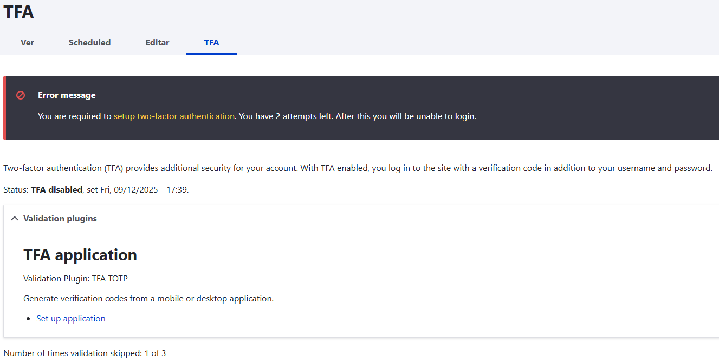Click the TFA application heading
The height and width of the screenshot is (362, 719).
(x=80, y=255)
